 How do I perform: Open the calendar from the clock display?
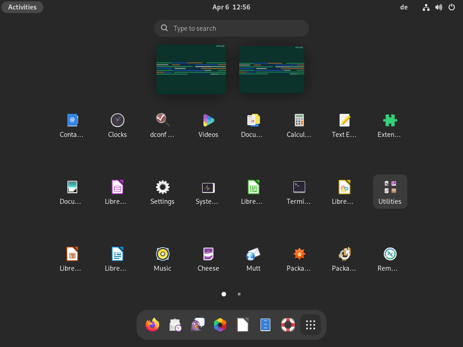pos(231,7)
